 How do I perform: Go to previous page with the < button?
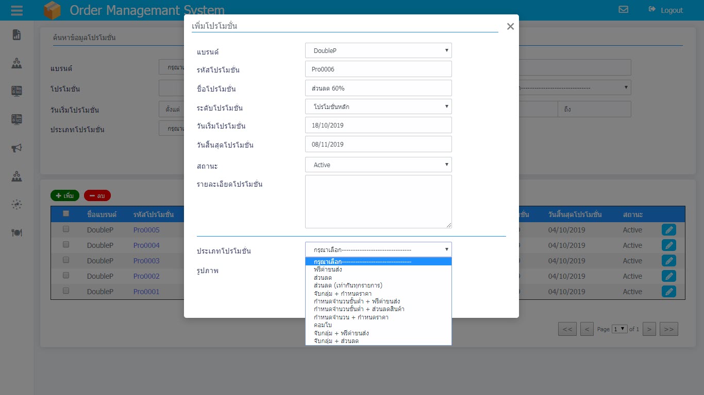click(x=587, y=329)
